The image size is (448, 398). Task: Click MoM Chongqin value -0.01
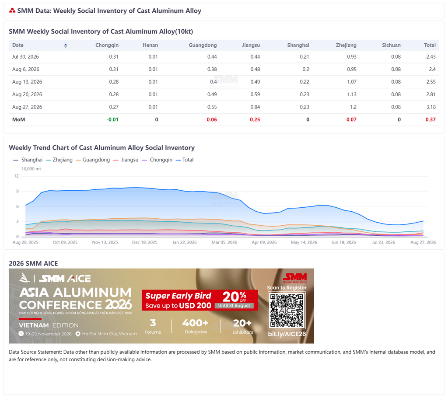[x=112, y=119]
